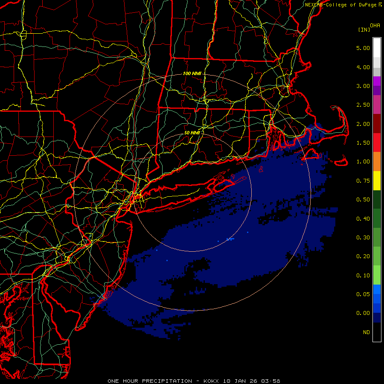Viewport: 384px width, 384px height.
Task: Click the 4.00 legend value
Action: point(363,67)
